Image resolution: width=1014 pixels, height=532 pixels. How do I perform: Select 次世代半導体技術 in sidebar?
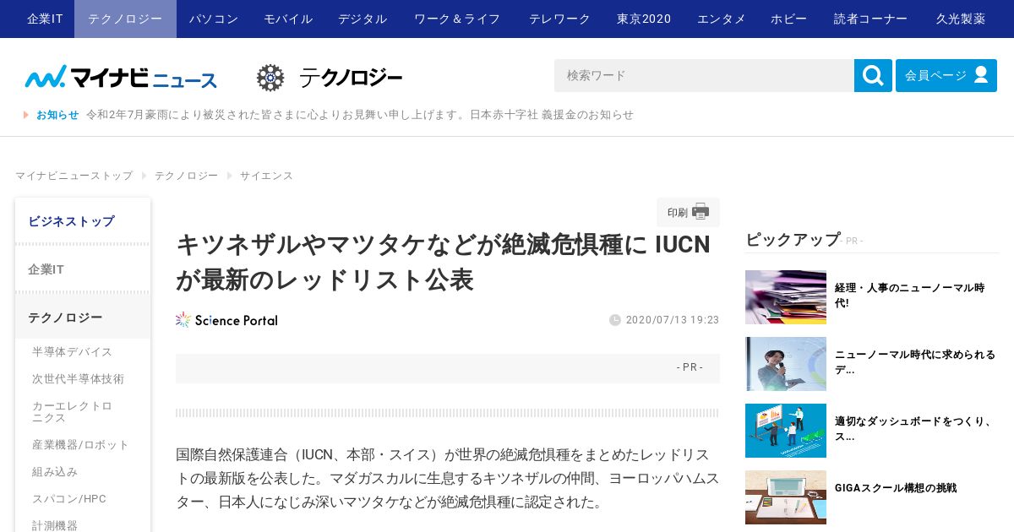78,379
